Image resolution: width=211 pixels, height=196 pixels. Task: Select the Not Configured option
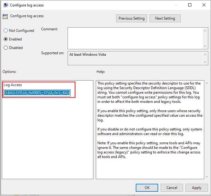6,31
